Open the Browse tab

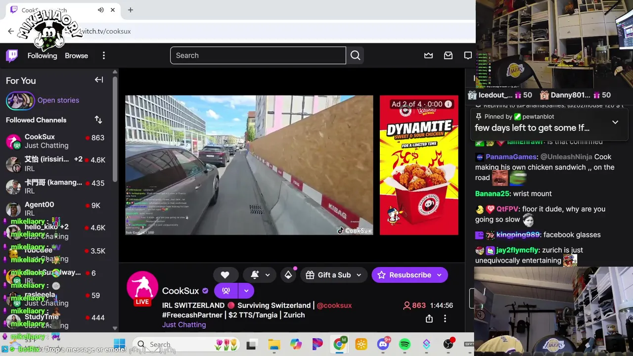[76, 55]
